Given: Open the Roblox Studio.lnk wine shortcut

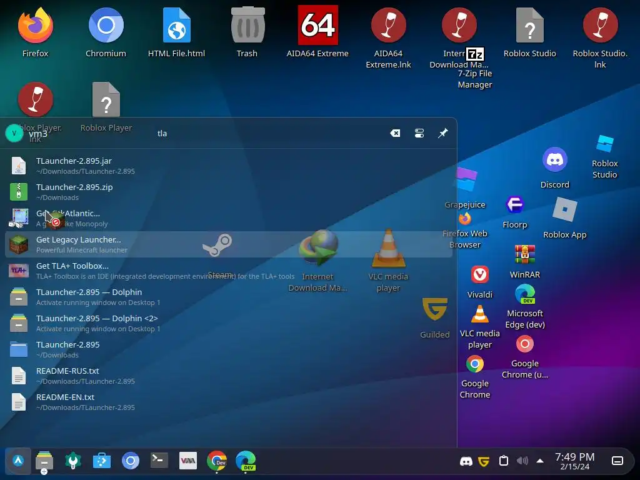Looking at the screenshot, I should [x=600, y=37].
